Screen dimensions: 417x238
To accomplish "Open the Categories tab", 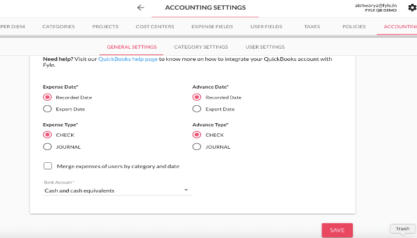I will tap(58, 26).
